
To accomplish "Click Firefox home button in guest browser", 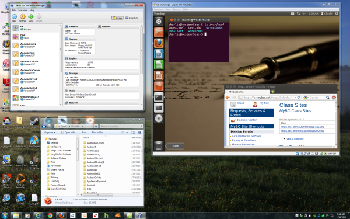I will (334, 98).
